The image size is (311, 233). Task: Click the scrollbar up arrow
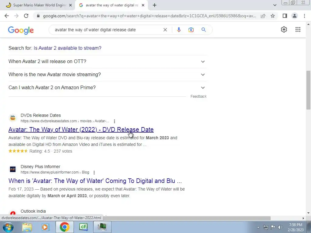(x=308, y=24)
